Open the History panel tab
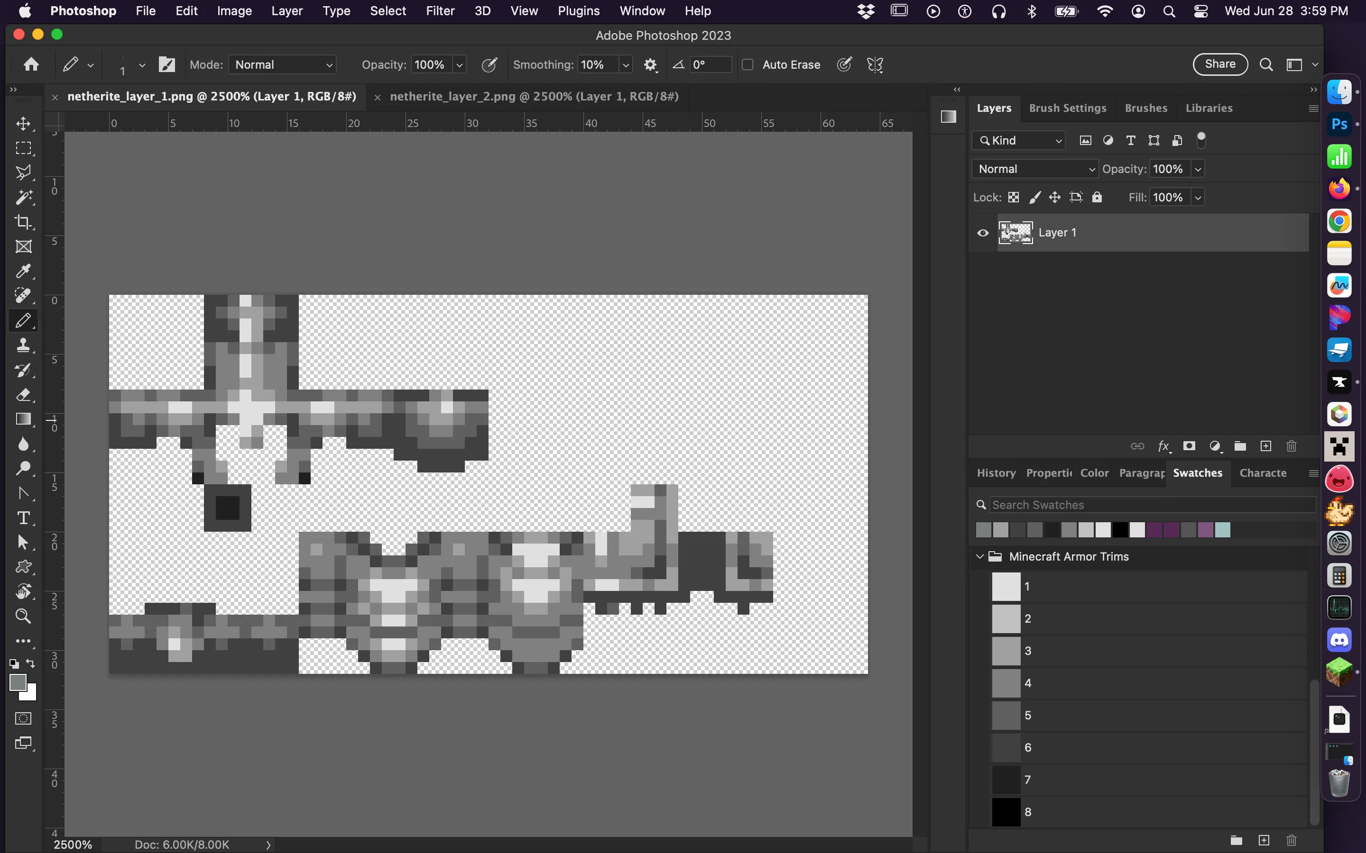 pos(996,473)
